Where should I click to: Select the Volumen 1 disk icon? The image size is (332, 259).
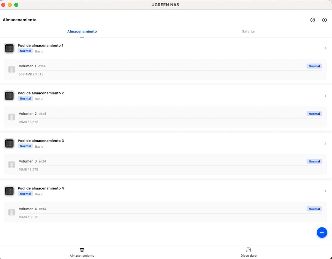pyautogui.click(x=12, y=69)
